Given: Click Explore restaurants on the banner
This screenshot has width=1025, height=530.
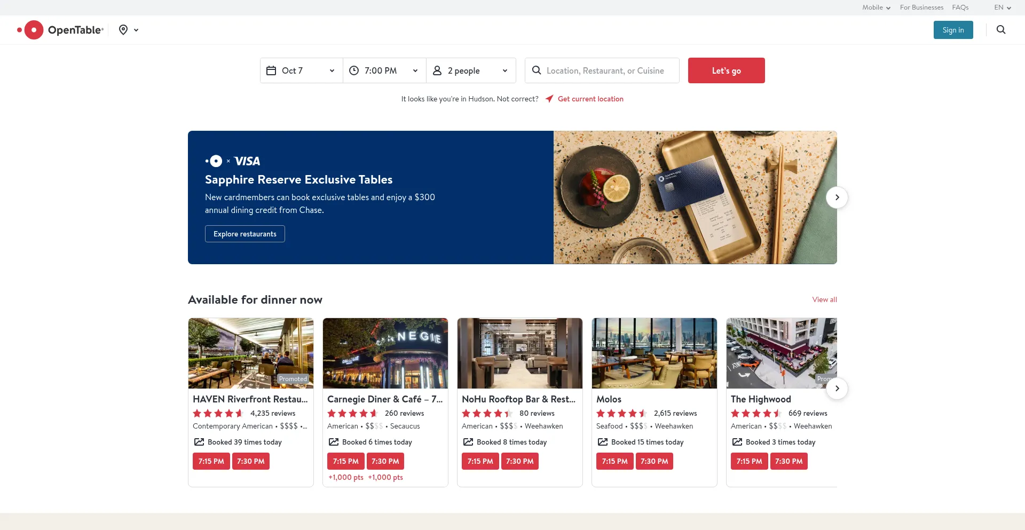Looking at the screenshot, I should (x=245, y=234).
